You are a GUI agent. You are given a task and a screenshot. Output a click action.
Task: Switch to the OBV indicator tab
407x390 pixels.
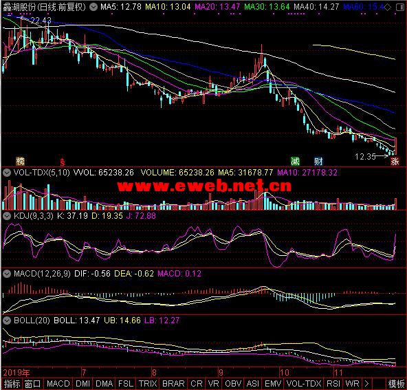(233, 384)
